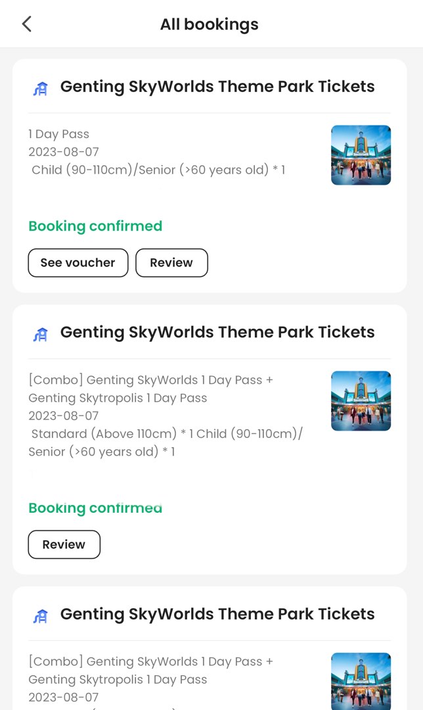Click the 2023-08-07 date on the first booking
Image resolution: width=423 pixels, height=710 pixels.
click(63, 152)
